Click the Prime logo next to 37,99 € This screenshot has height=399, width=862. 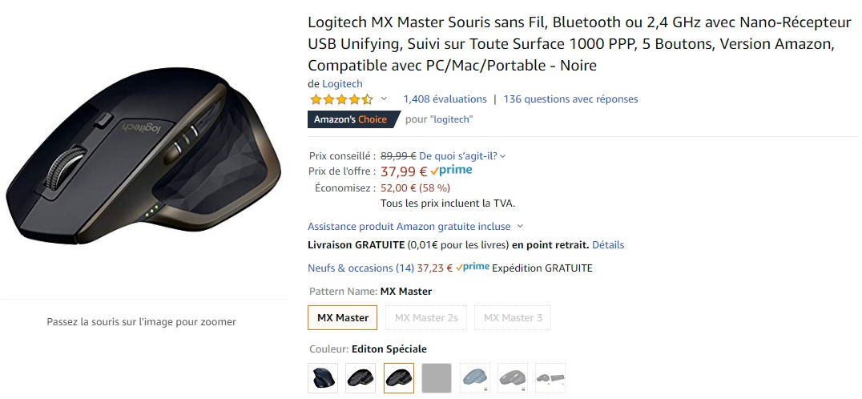click(451, 171)
